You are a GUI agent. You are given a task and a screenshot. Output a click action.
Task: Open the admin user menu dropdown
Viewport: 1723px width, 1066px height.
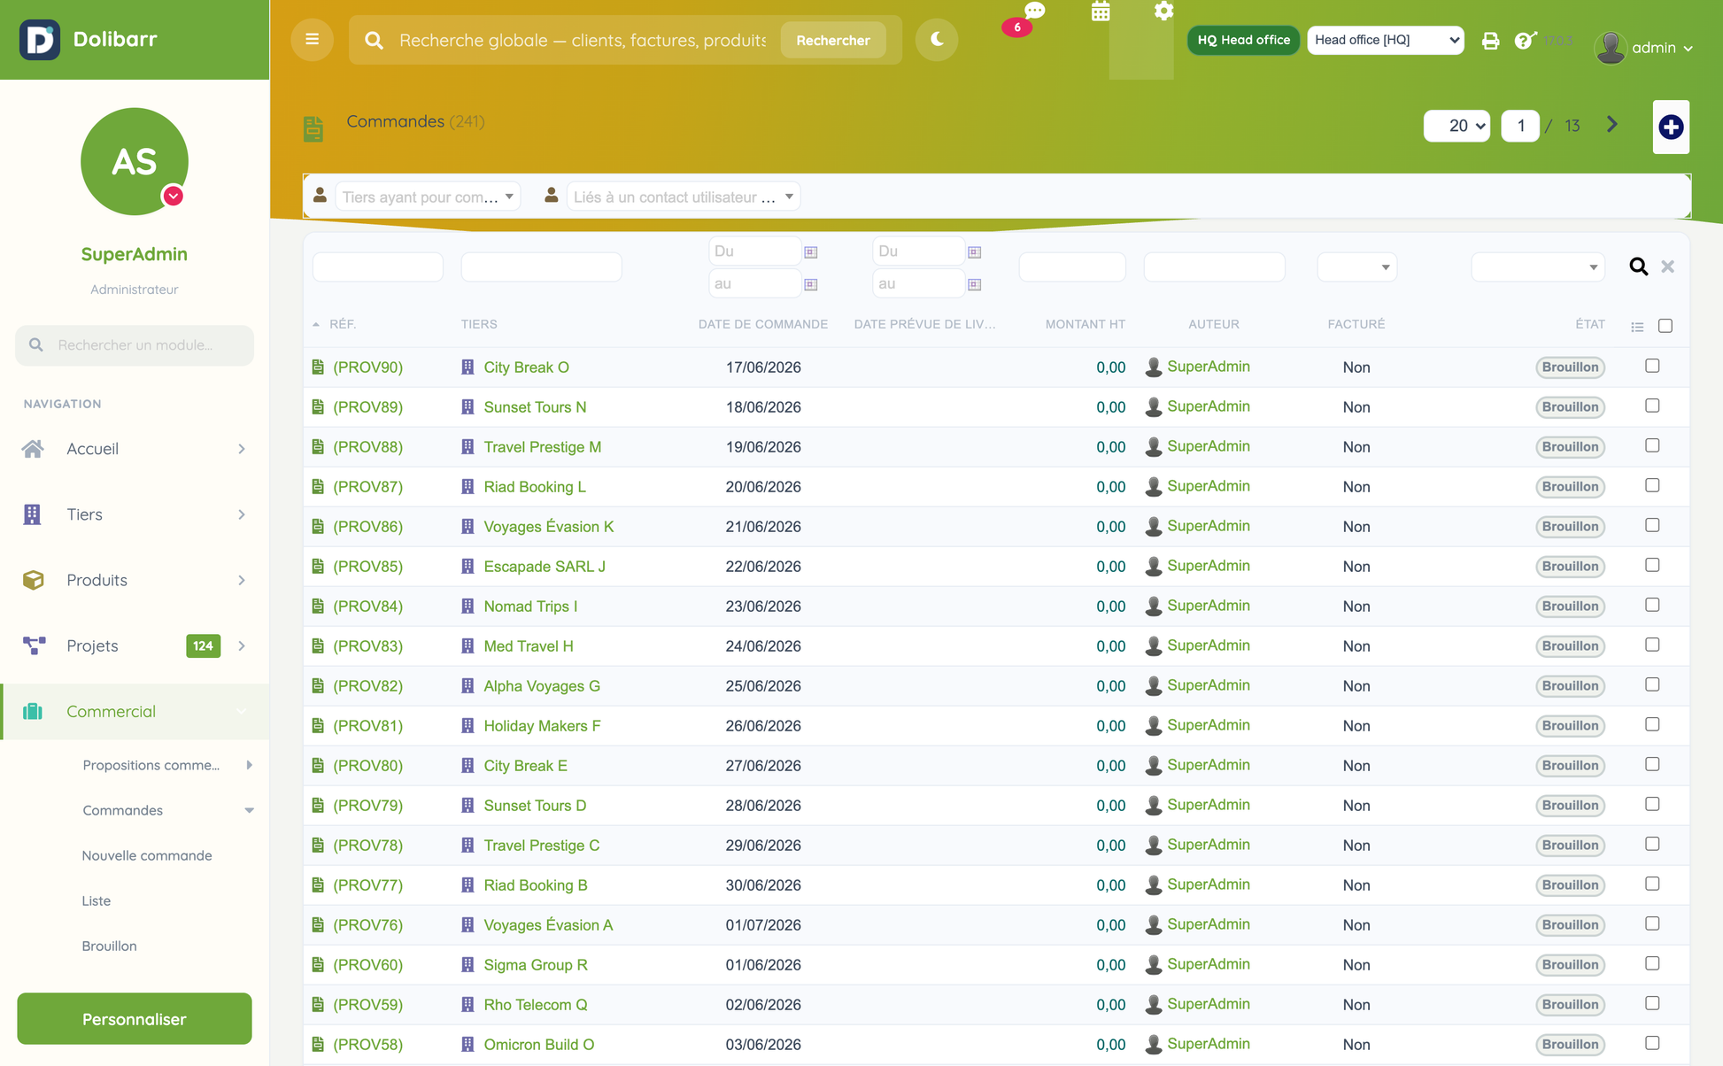1644,47
